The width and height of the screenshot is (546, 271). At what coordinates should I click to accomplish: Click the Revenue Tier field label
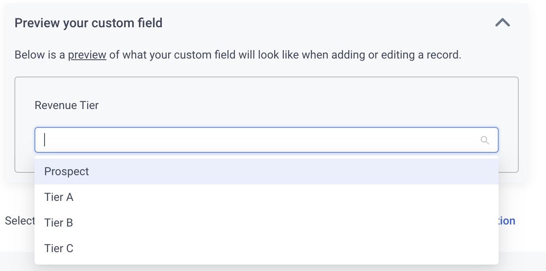67,105
